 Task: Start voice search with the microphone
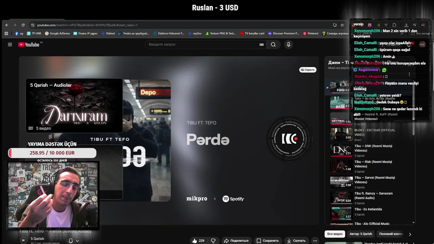289,44
